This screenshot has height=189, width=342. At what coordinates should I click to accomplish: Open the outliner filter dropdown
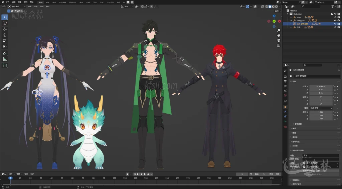tap(334, 7)
